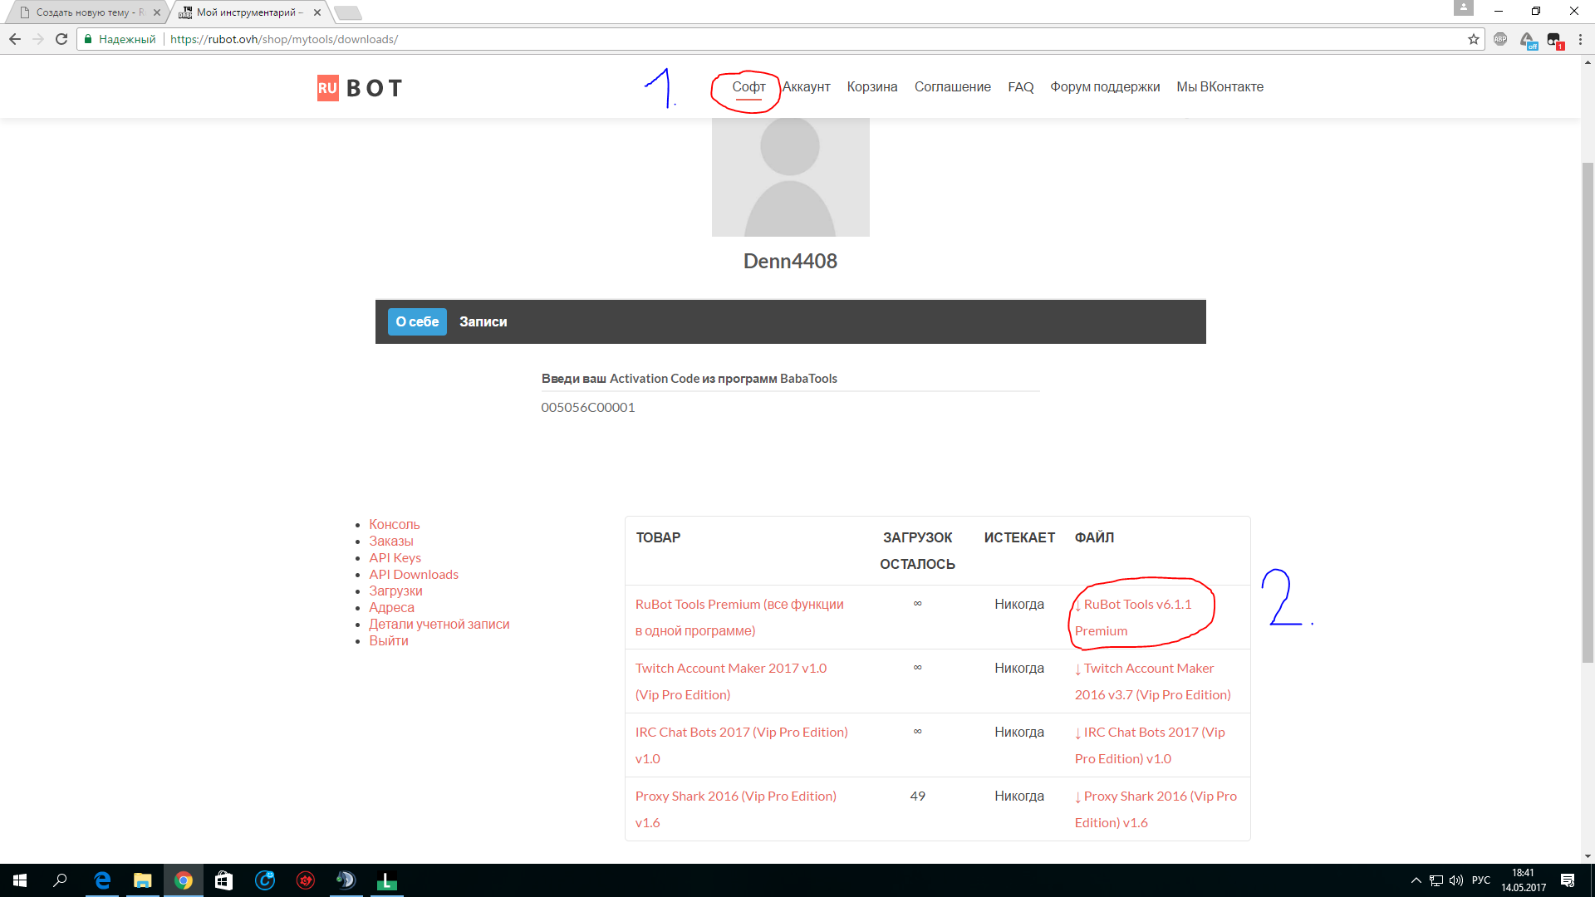Image resolution: width=1595 pixels, height=897 pixels.
Task: Click the RuBot logo
Action: [x=360, y=87]
